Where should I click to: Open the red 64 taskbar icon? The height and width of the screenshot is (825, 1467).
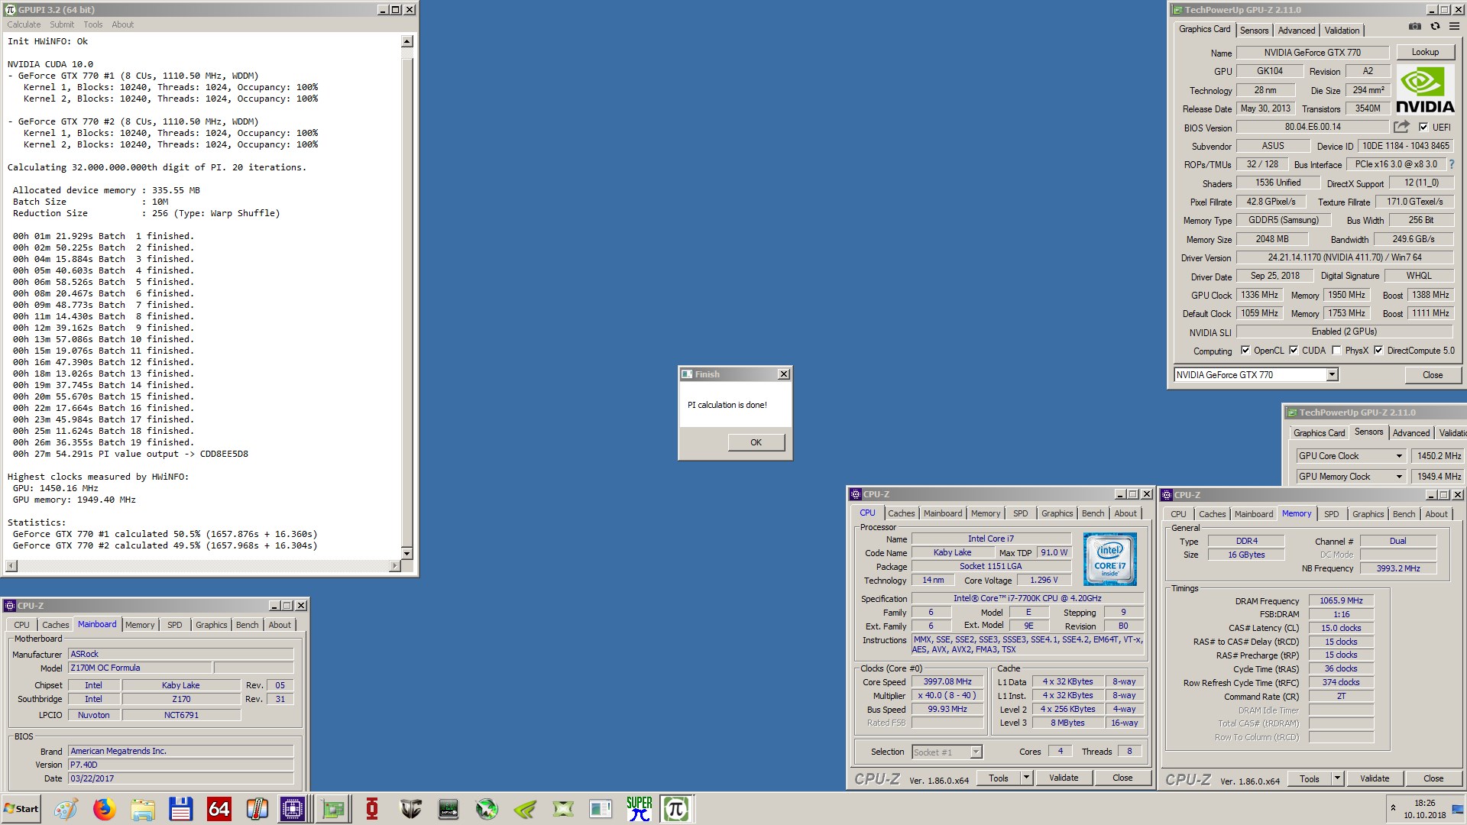pyautogui.click(x=219, y=809)
